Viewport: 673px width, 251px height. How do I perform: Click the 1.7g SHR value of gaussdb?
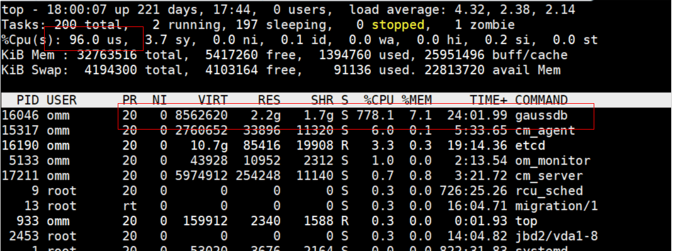click(x=319, y=115)
